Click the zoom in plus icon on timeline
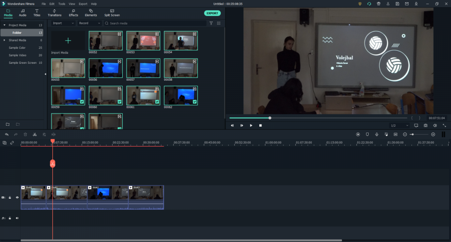 [x=433, y=134]
